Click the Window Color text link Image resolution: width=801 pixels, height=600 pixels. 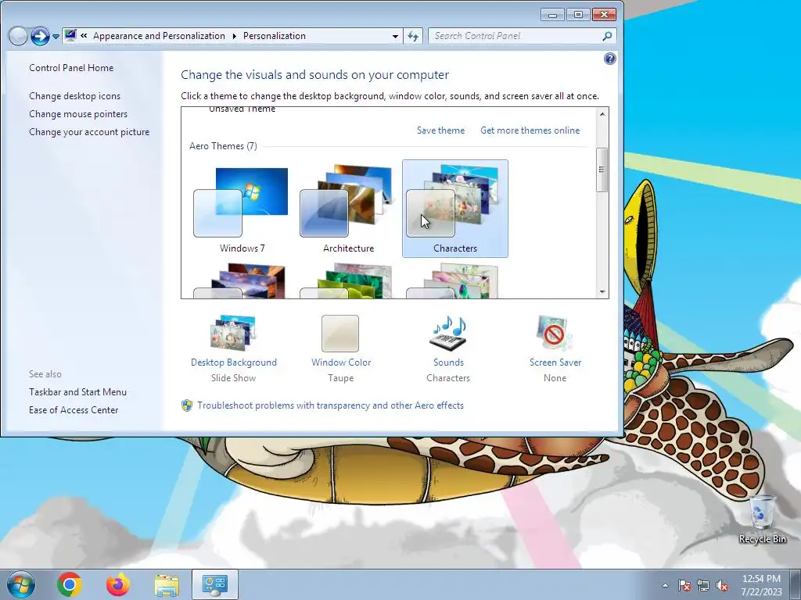341,362
